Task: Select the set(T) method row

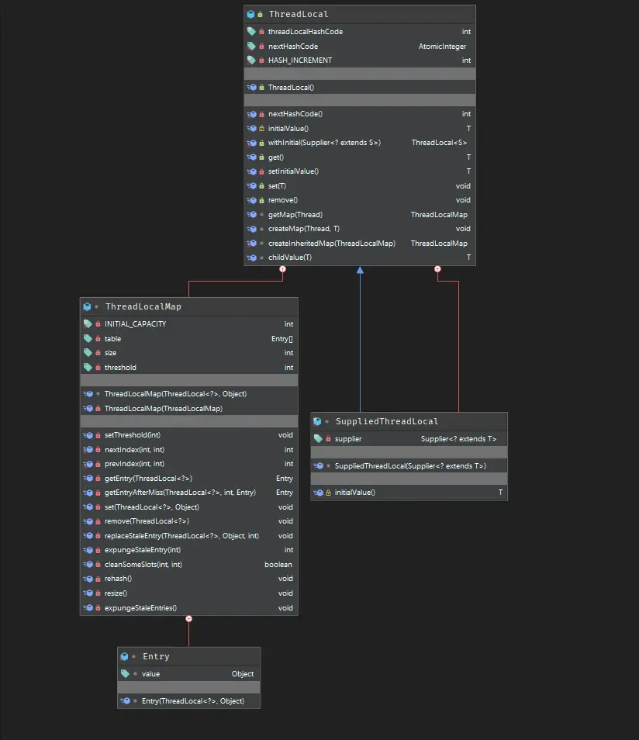Action: 360,186
